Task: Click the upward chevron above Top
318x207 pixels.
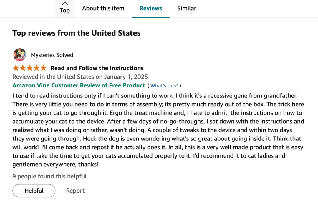Action: (x=65, y=3)
